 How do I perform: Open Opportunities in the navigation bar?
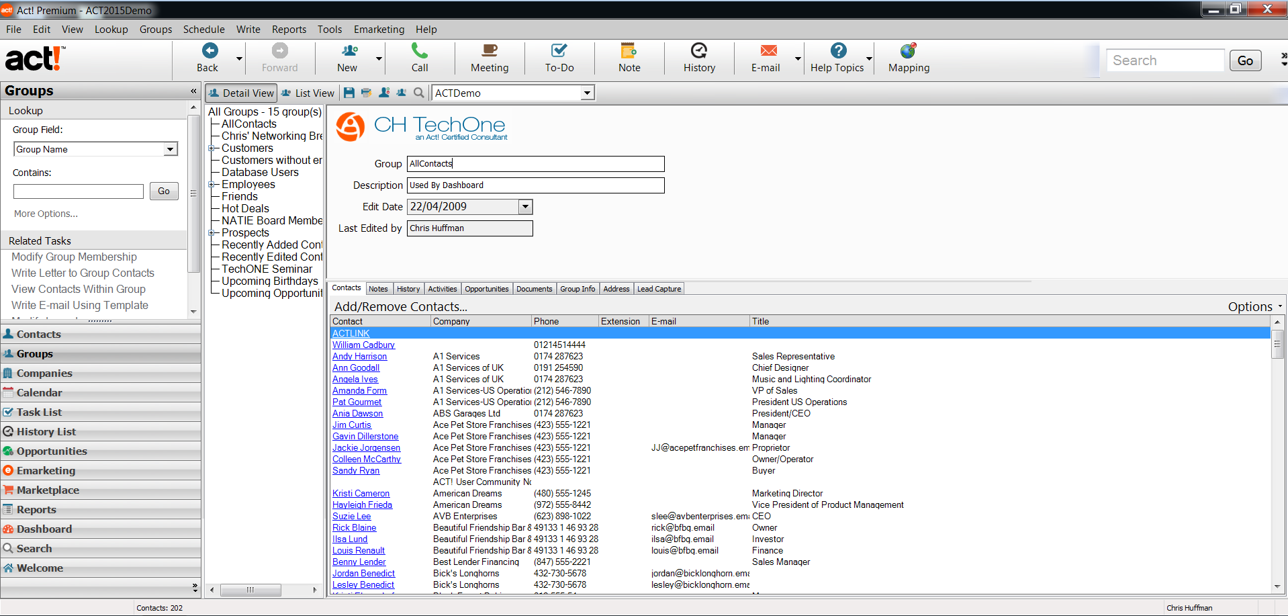101,451
